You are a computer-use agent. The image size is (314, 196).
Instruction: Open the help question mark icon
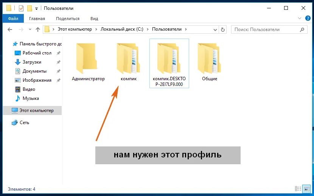tap(308, 19)
